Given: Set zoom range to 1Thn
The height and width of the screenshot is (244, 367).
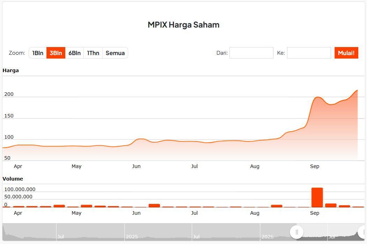Looking at the screenshot, I should click(x=93, y=53).
